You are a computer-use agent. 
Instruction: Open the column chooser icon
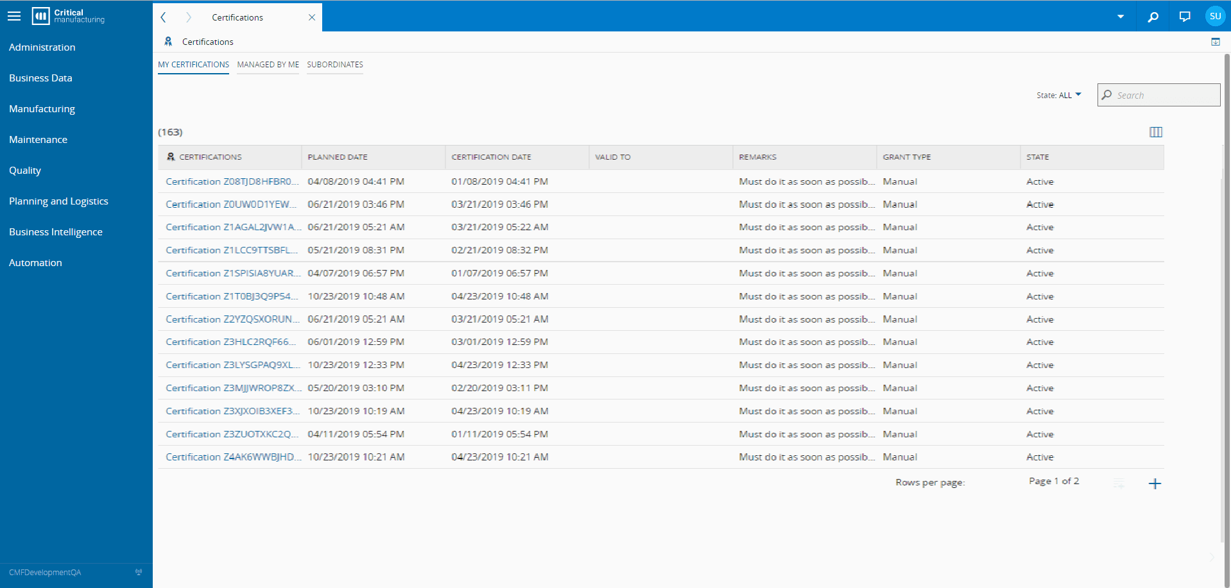click(x=1155, y=132)
